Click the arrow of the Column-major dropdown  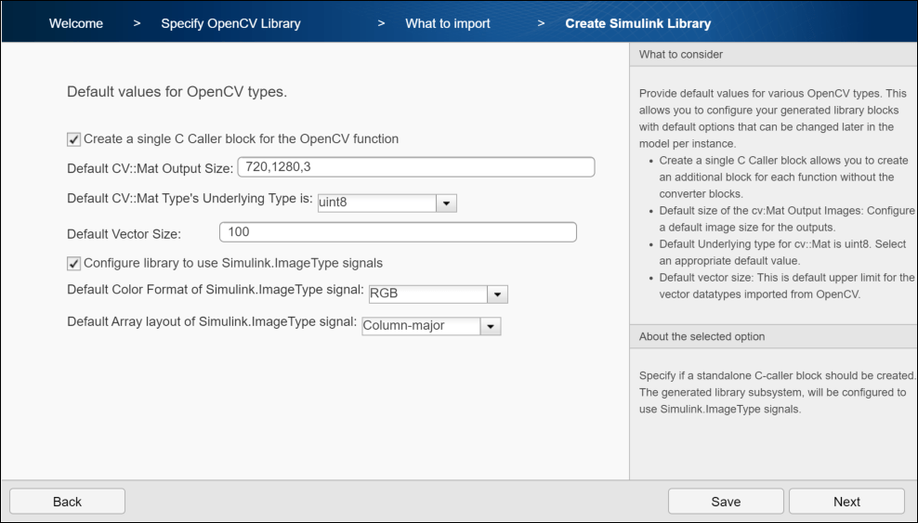pos(491,326)
